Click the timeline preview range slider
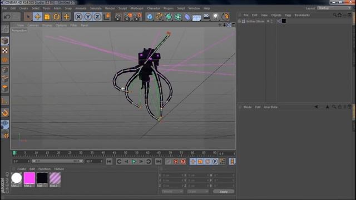356x200 pixels. tap(57, 161)
